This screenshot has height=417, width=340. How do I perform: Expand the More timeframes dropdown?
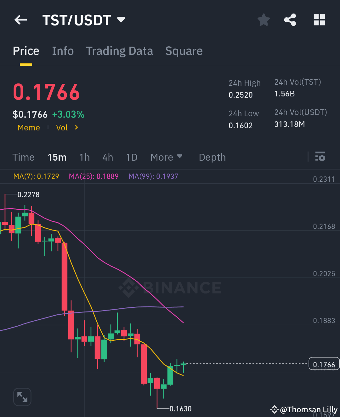coord(167,157)
